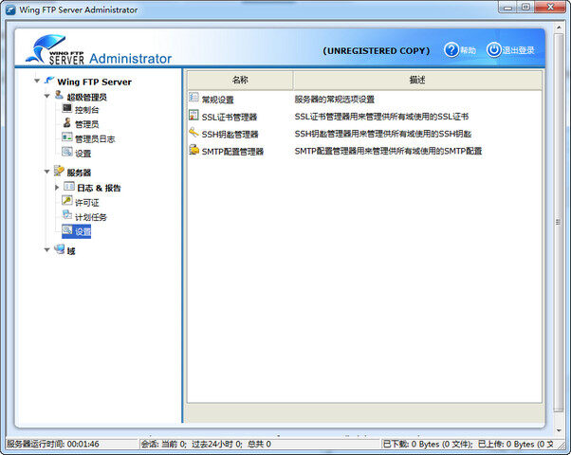This screenshot has height=455, width=571.
Task: Select 域 label in tree
Action: (71, 251)
